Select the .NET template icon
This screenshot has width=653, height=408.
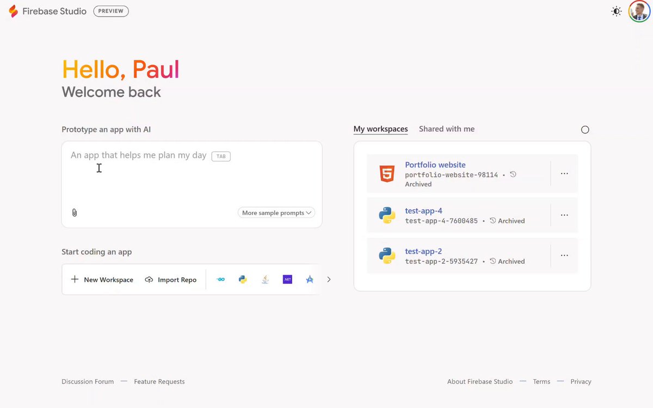coord(287,280)
